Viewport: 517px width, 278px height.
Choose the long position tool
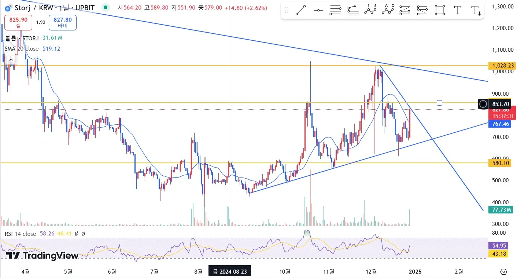(405, 10)
